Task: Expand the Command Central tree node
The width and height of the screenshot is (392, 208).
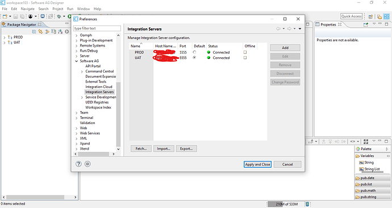Action: [82, 71]
